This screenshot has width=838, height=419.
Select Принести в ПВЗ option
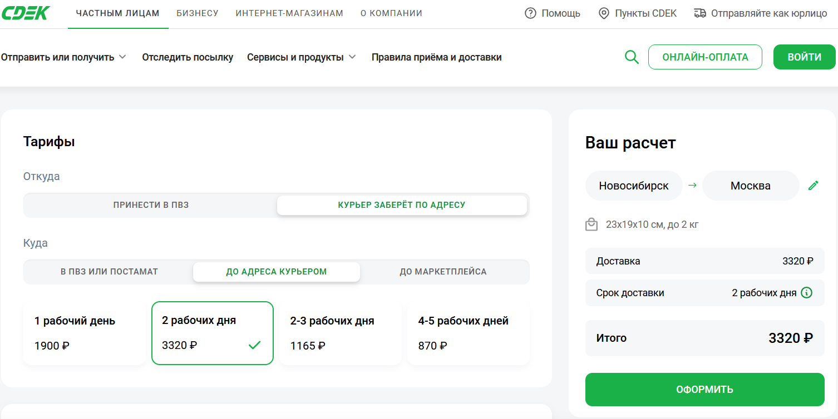click(151, 205)
